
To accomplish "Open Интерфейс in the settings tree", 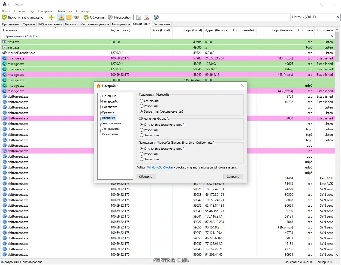I will (110, 101).
